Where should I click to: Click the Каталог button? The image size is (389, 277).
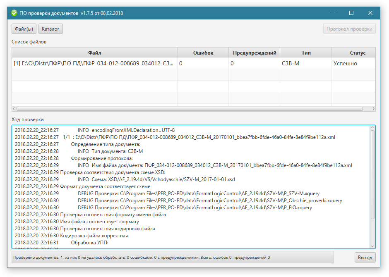coord(50,29)
